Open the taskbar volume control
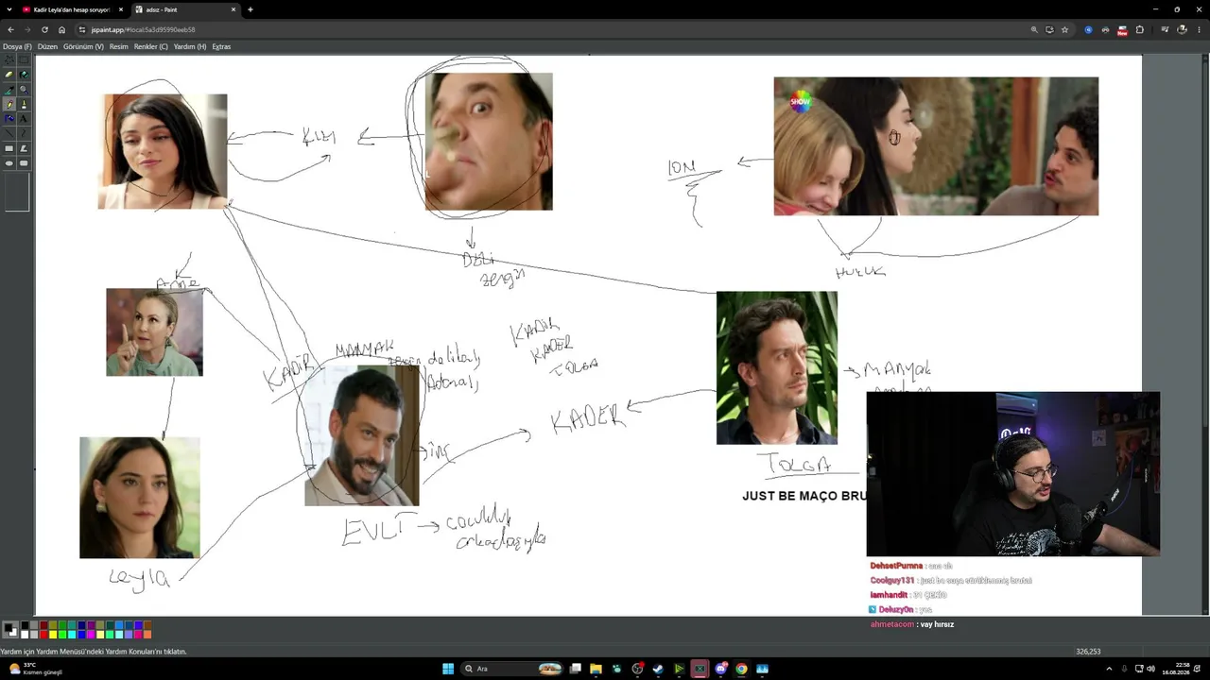This screenshot has width=1210, height=680. coord(1151,669)
